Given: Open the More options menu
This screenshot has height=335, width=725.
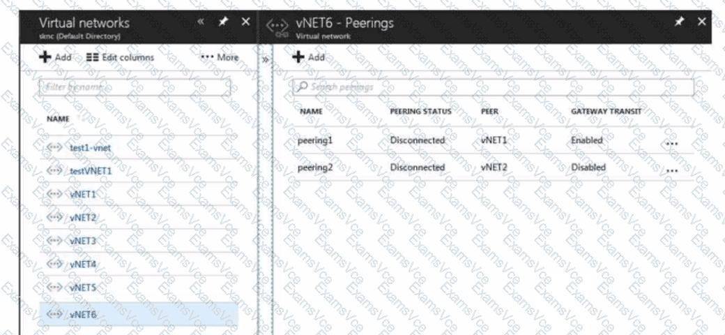Looking at the screenshot, I should point(220,57).
